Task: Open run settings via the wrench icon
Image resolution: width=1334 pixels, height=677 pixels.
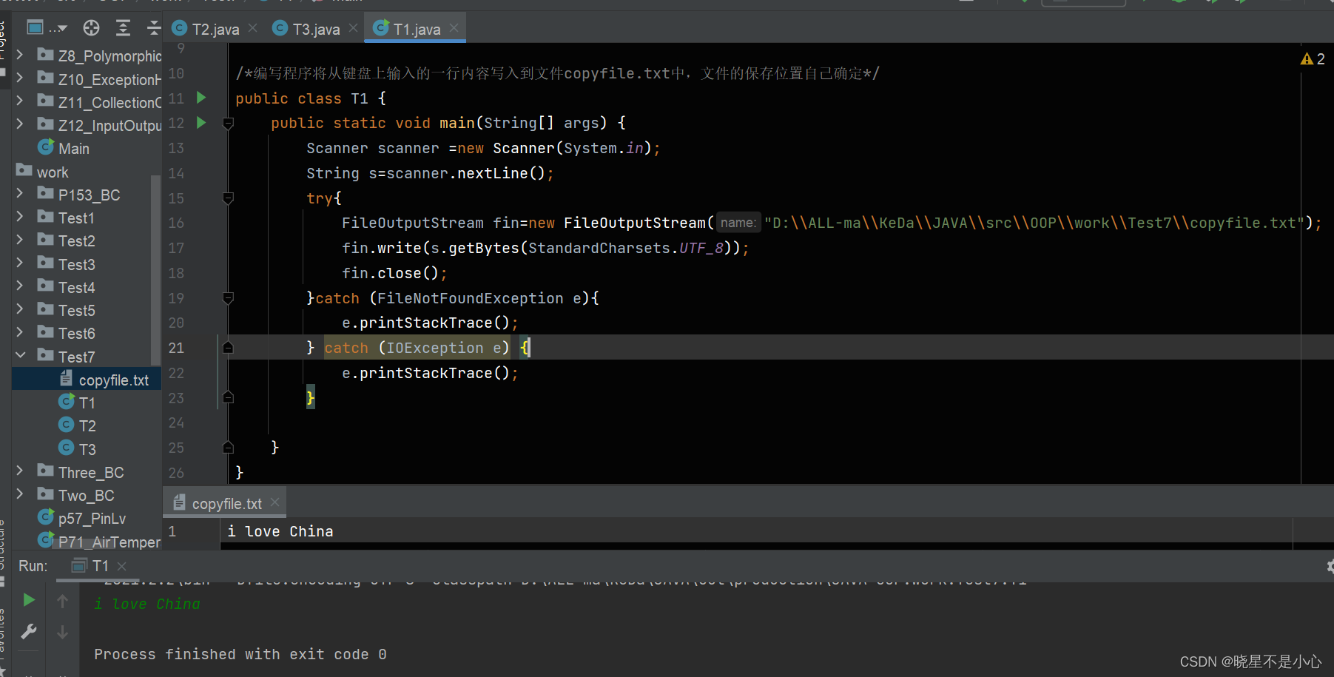Action: click(x=28, y=631)
